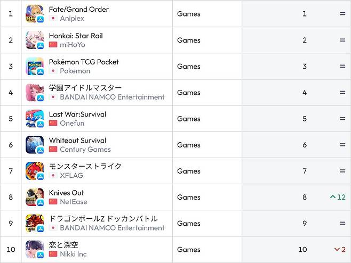The width and height of the screenshot is (351, 263).
Task: Select the XFLAG publisher link
Action: click(x=71, y=176)
